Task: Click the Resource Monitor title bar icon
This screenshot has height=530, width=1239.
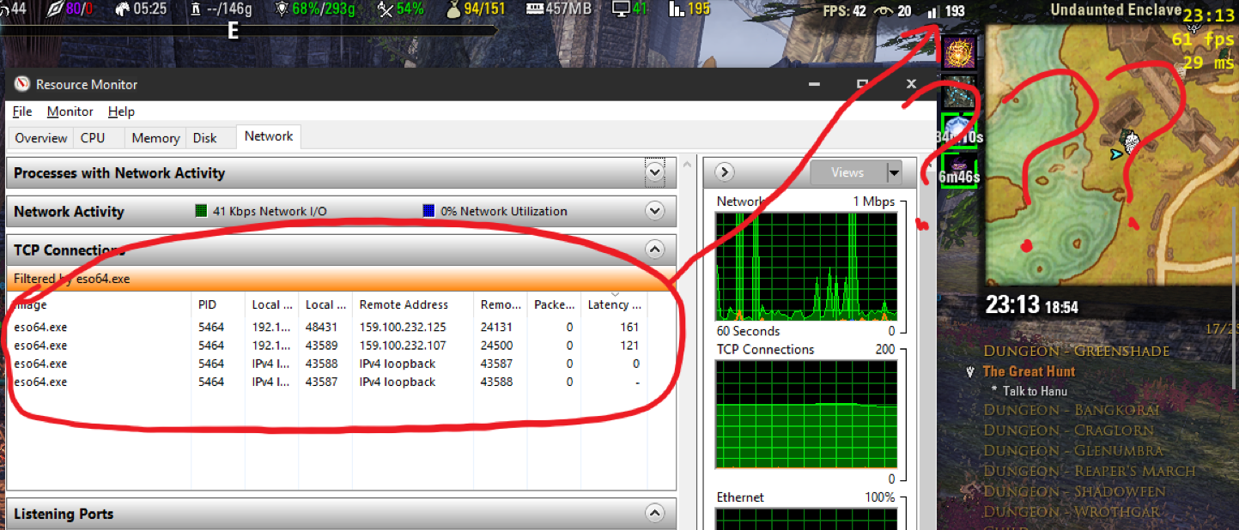Action: [22, 84]
